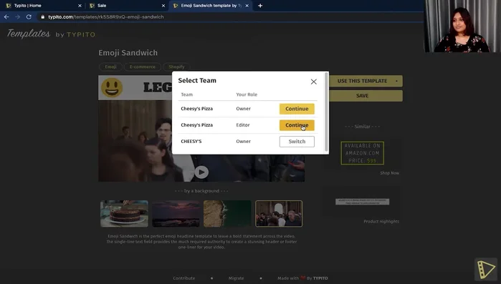
Task: Close the Select Team dialog
Action: [313, 82]
